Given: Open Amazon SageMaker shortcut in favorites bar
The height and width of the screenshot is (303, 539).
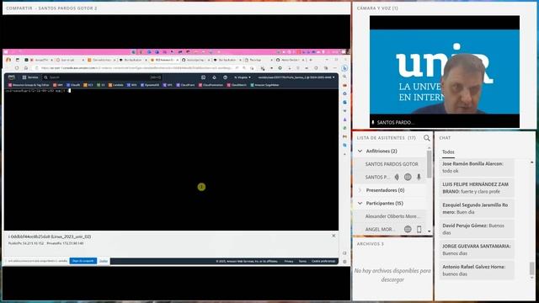Looking at the screenshot, I should click(264, 85).
